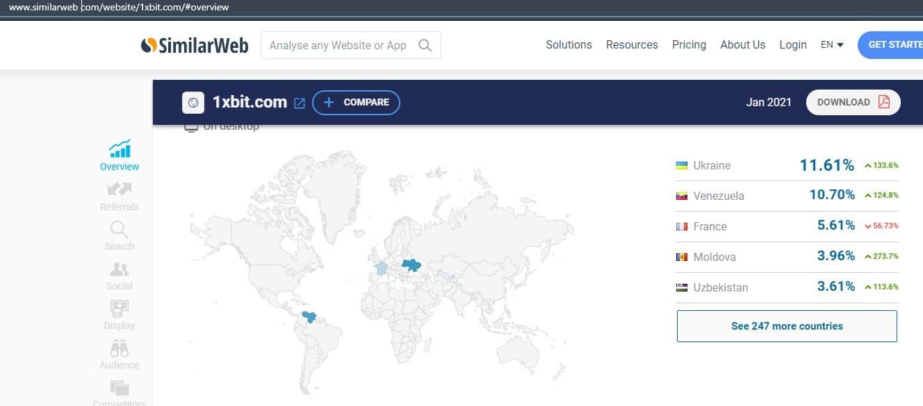The height and width of the screenshot is (406, 923).
Task: Go to the Pricing page
Action: pos(689,44)
